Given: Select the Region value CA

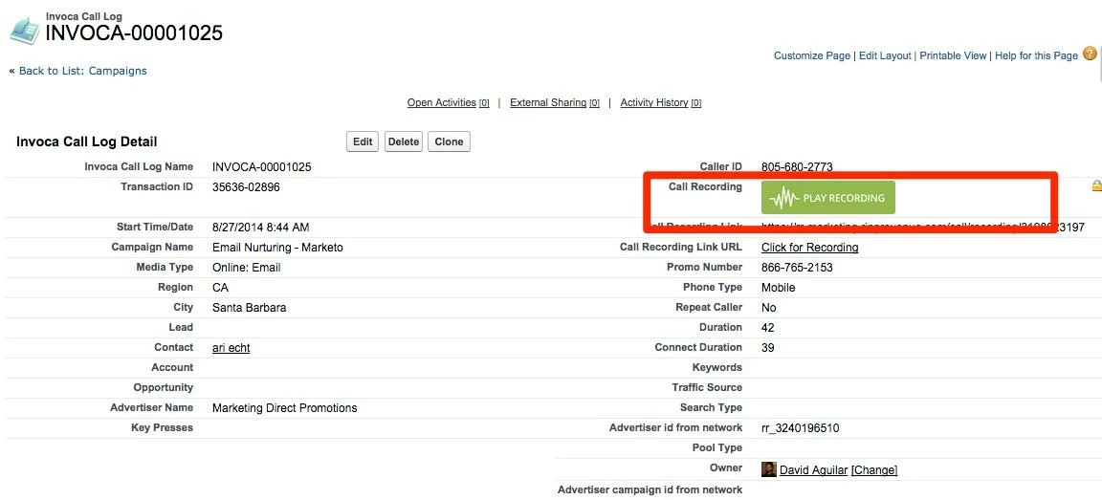Looking at the screenshot, I should pyautogui.click(x=220, y=287).
